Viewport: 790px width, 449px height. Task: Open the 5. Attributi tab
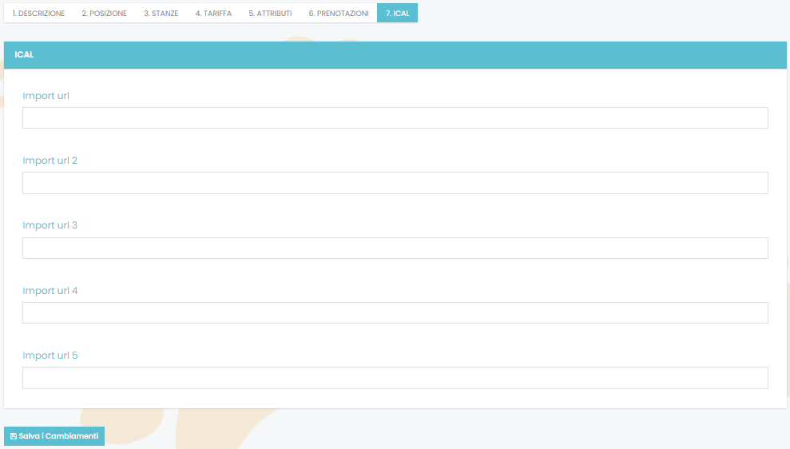coord(269,14)
